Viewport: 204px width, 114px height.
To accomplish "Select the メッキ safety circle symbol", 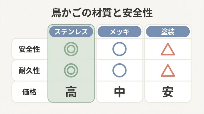I will pyautogui.click(x=120, y=49).
